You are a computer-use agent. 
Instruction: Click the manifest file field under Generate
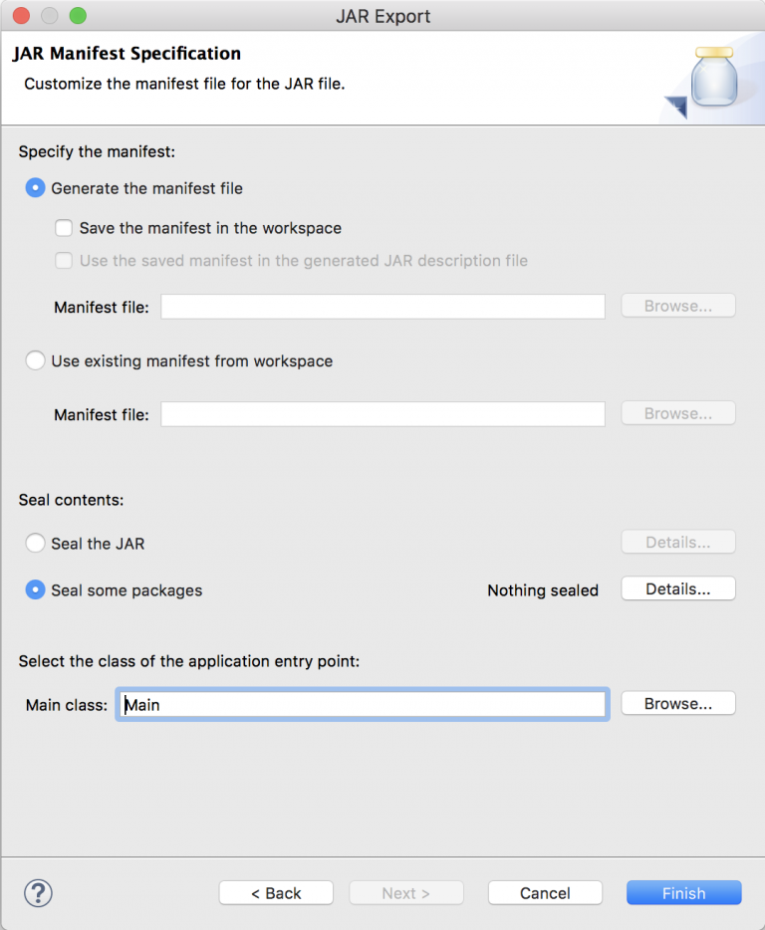coord(382,307)
